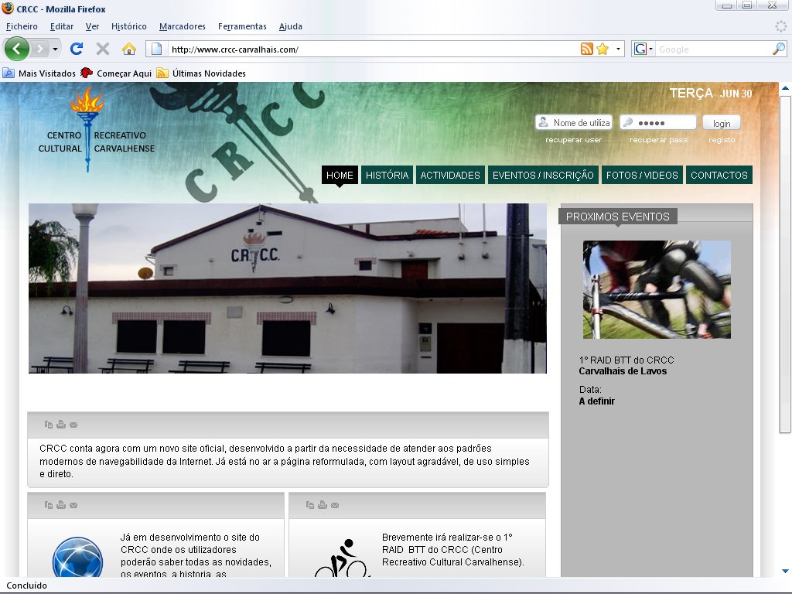Click the login button
The width and height of the screenshot is (792, 594).
(721, 122)
